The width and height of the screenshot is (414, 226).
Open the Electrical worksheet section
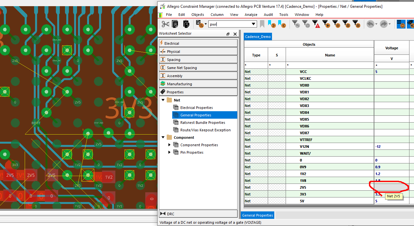point(198,43)
